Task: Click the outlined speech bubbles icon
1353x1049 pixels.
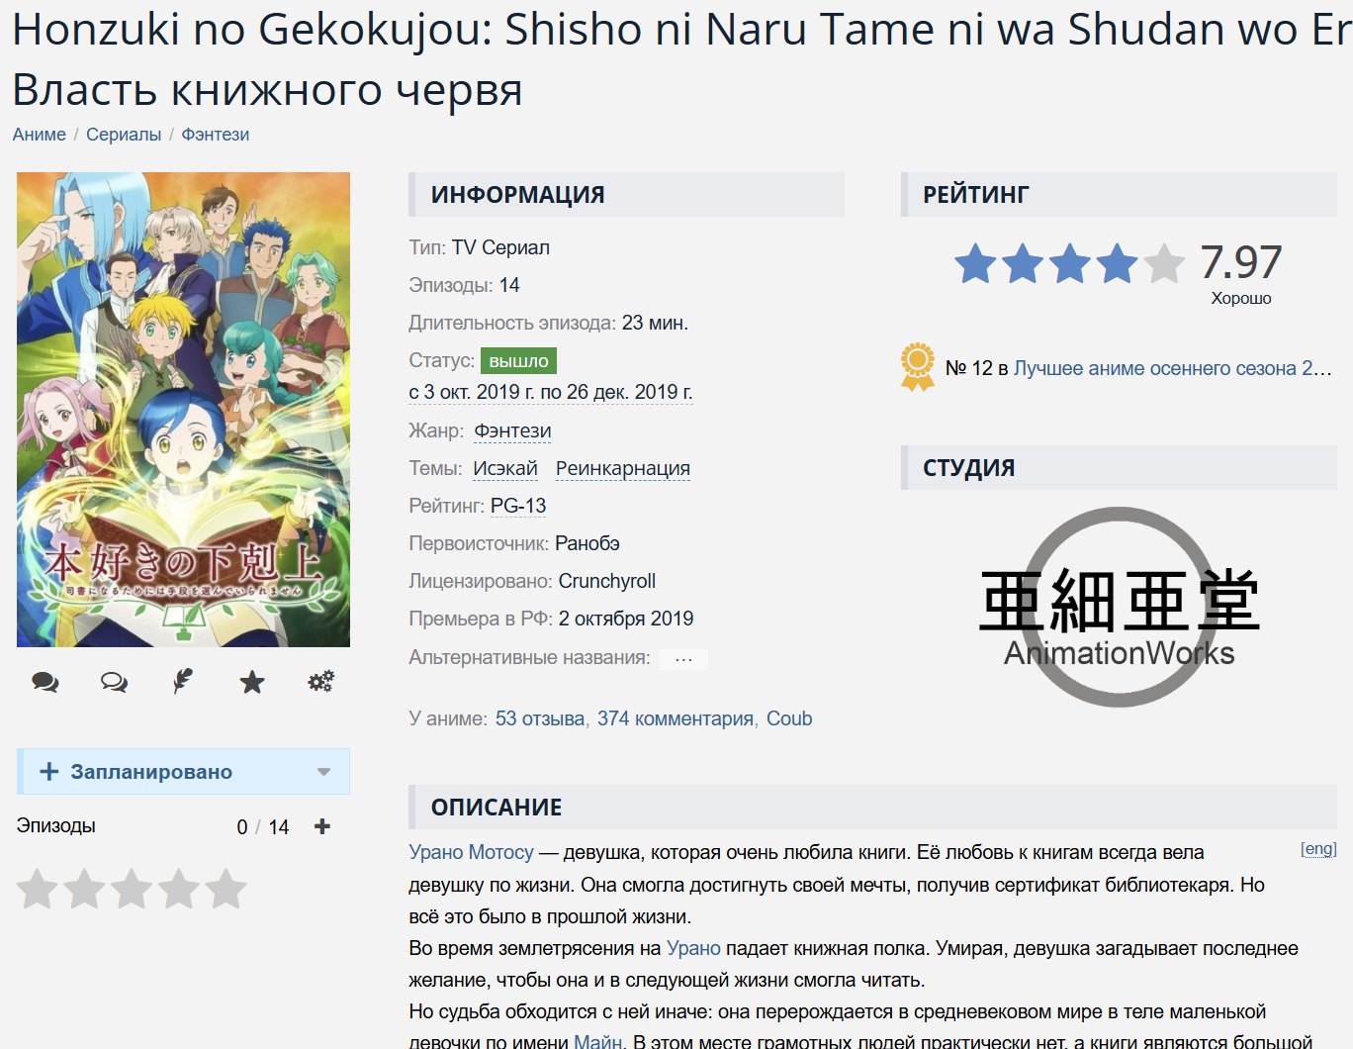Action: (115, 682)
